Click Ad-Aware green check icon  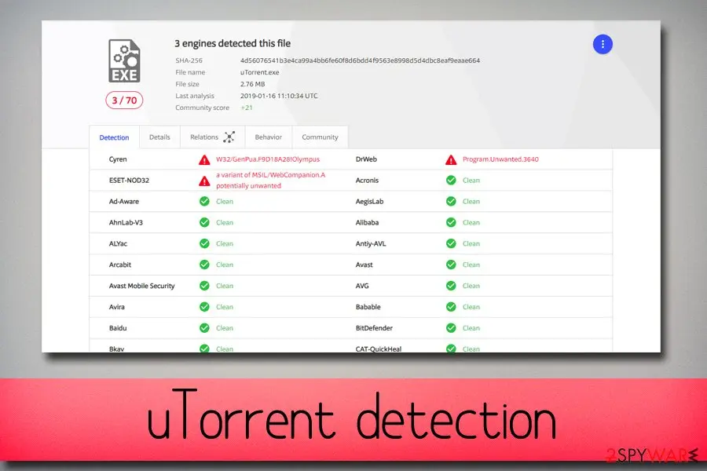(x=204, y=202)
